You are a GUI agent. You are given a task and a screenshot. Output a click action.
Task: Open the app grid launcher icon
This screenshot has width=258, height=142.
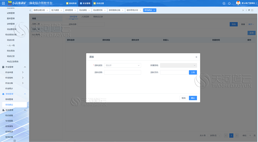tap(3, 3)
